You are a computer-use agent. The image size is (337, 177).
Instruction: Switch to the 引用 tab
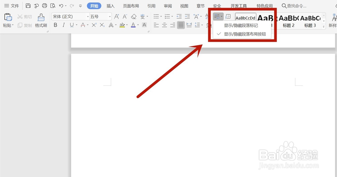click(151, 6)
